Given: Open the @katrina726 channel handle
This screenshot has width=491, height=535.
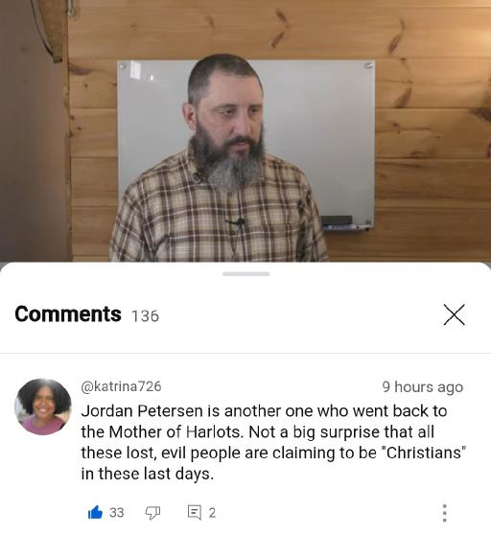Looking at the screenshot, I should pos(121,386).
